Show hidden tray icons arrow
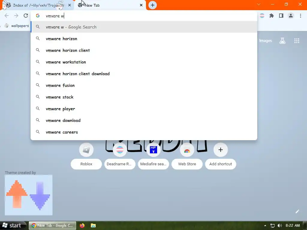 pos(265,226)
